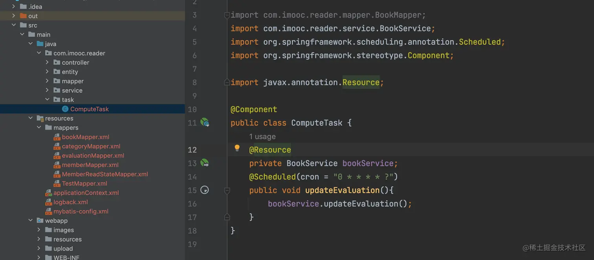Click the controller package icon
Screen dimensions: 594x260
(x=57, y=62)
